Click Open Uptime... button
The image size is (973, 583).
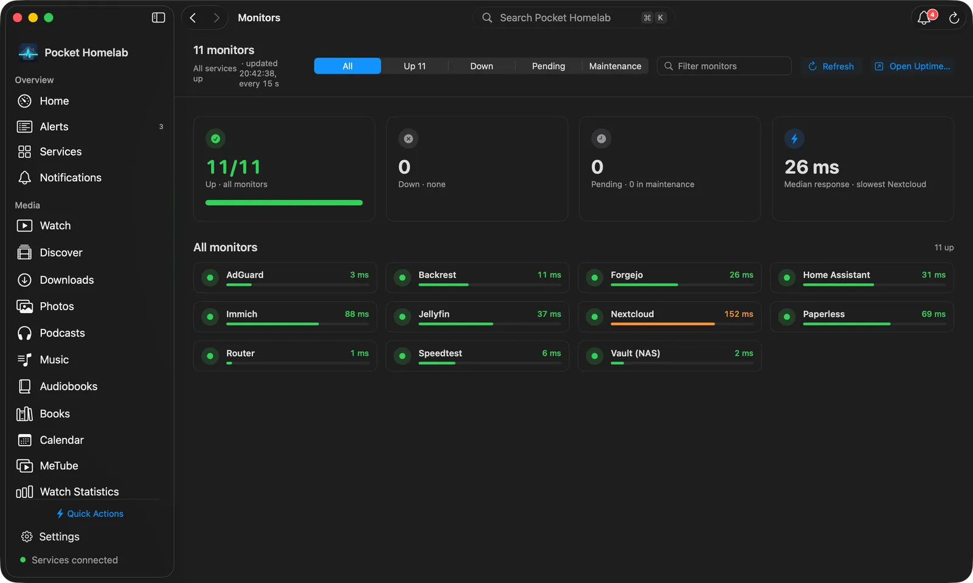click(912, 66)
